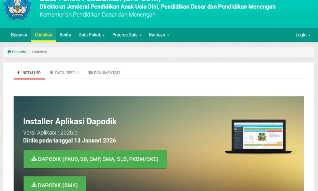Click Kementerian Pendidikan Dasar dan Menengah text
318x191 pixels.
tap(98, 15)
